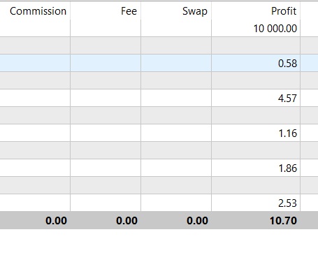Image resolution: width=318 pixels, height=260 pixels.
Task: Click the Fee total 0.00
Action: 127,221
